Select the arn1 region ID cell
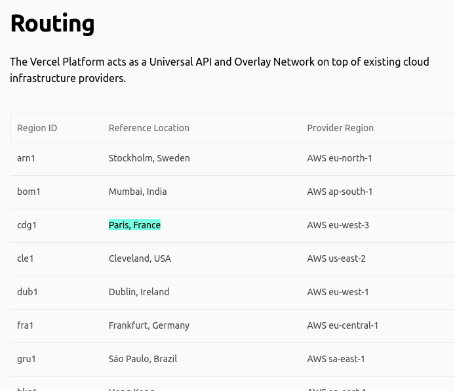Image resolution: width=455 pixels, height=391 pixels. point(26,158)
